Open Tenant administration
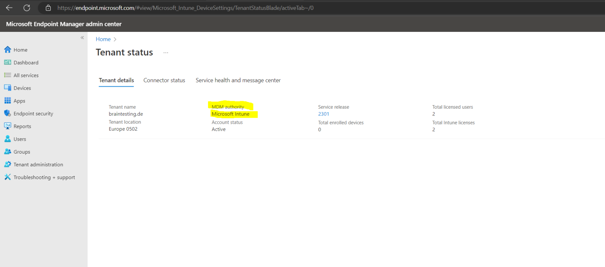The image size is (605, 267). [38, 164]
